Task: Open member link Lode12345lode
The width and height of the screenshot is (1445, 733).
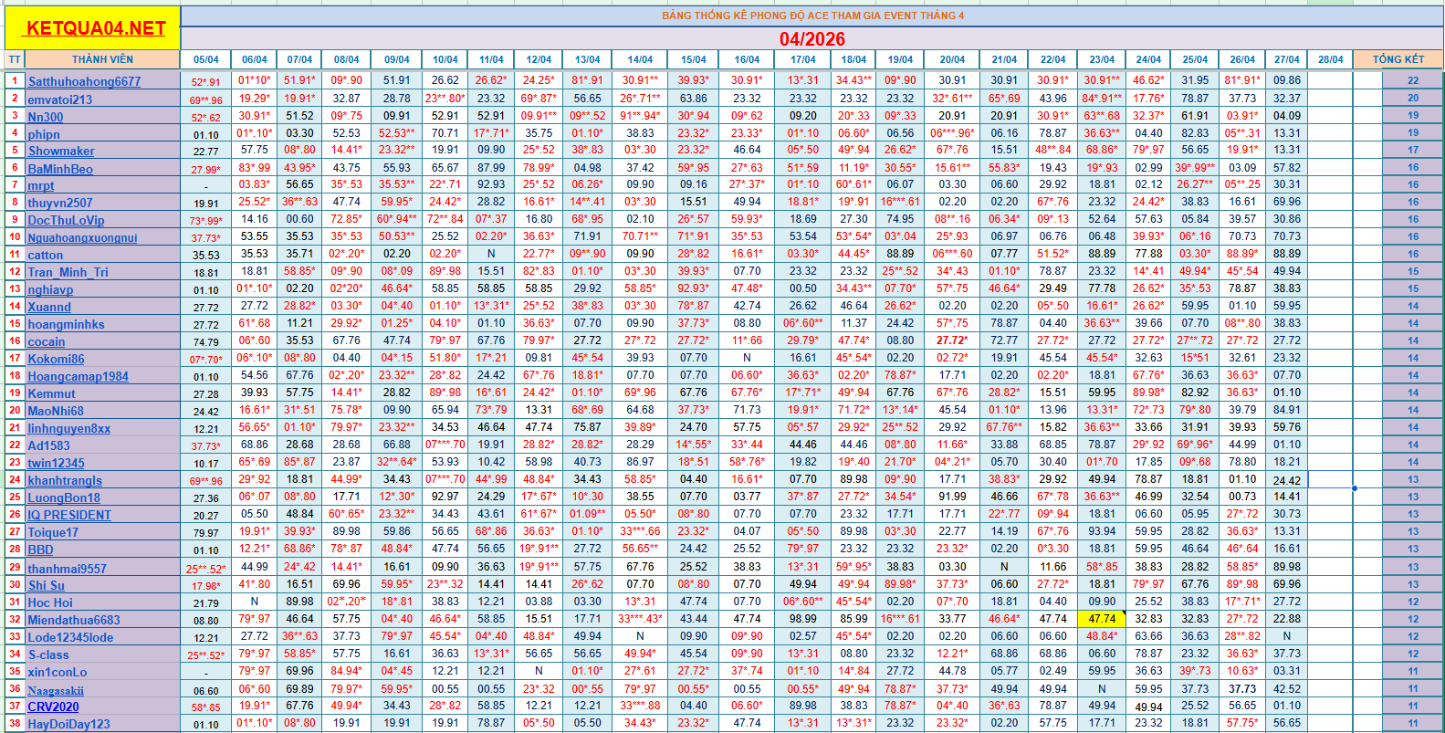Action: (x=70, y=637)
